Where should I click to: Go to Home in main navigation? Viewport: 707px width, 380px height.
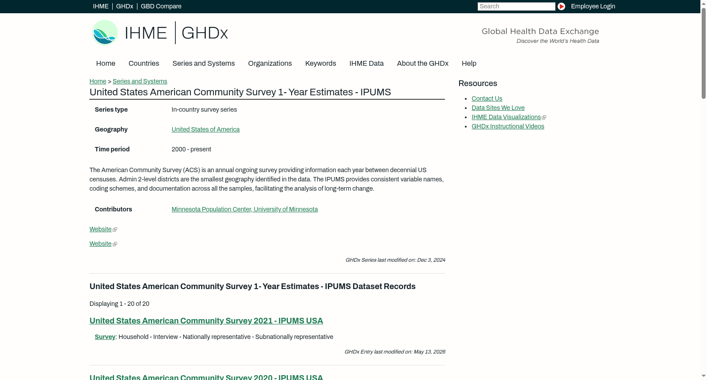point(106,64)
